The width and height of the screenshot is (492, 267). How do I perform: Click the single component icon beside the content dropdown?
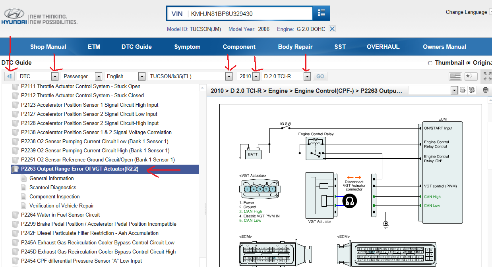point(463,90)
